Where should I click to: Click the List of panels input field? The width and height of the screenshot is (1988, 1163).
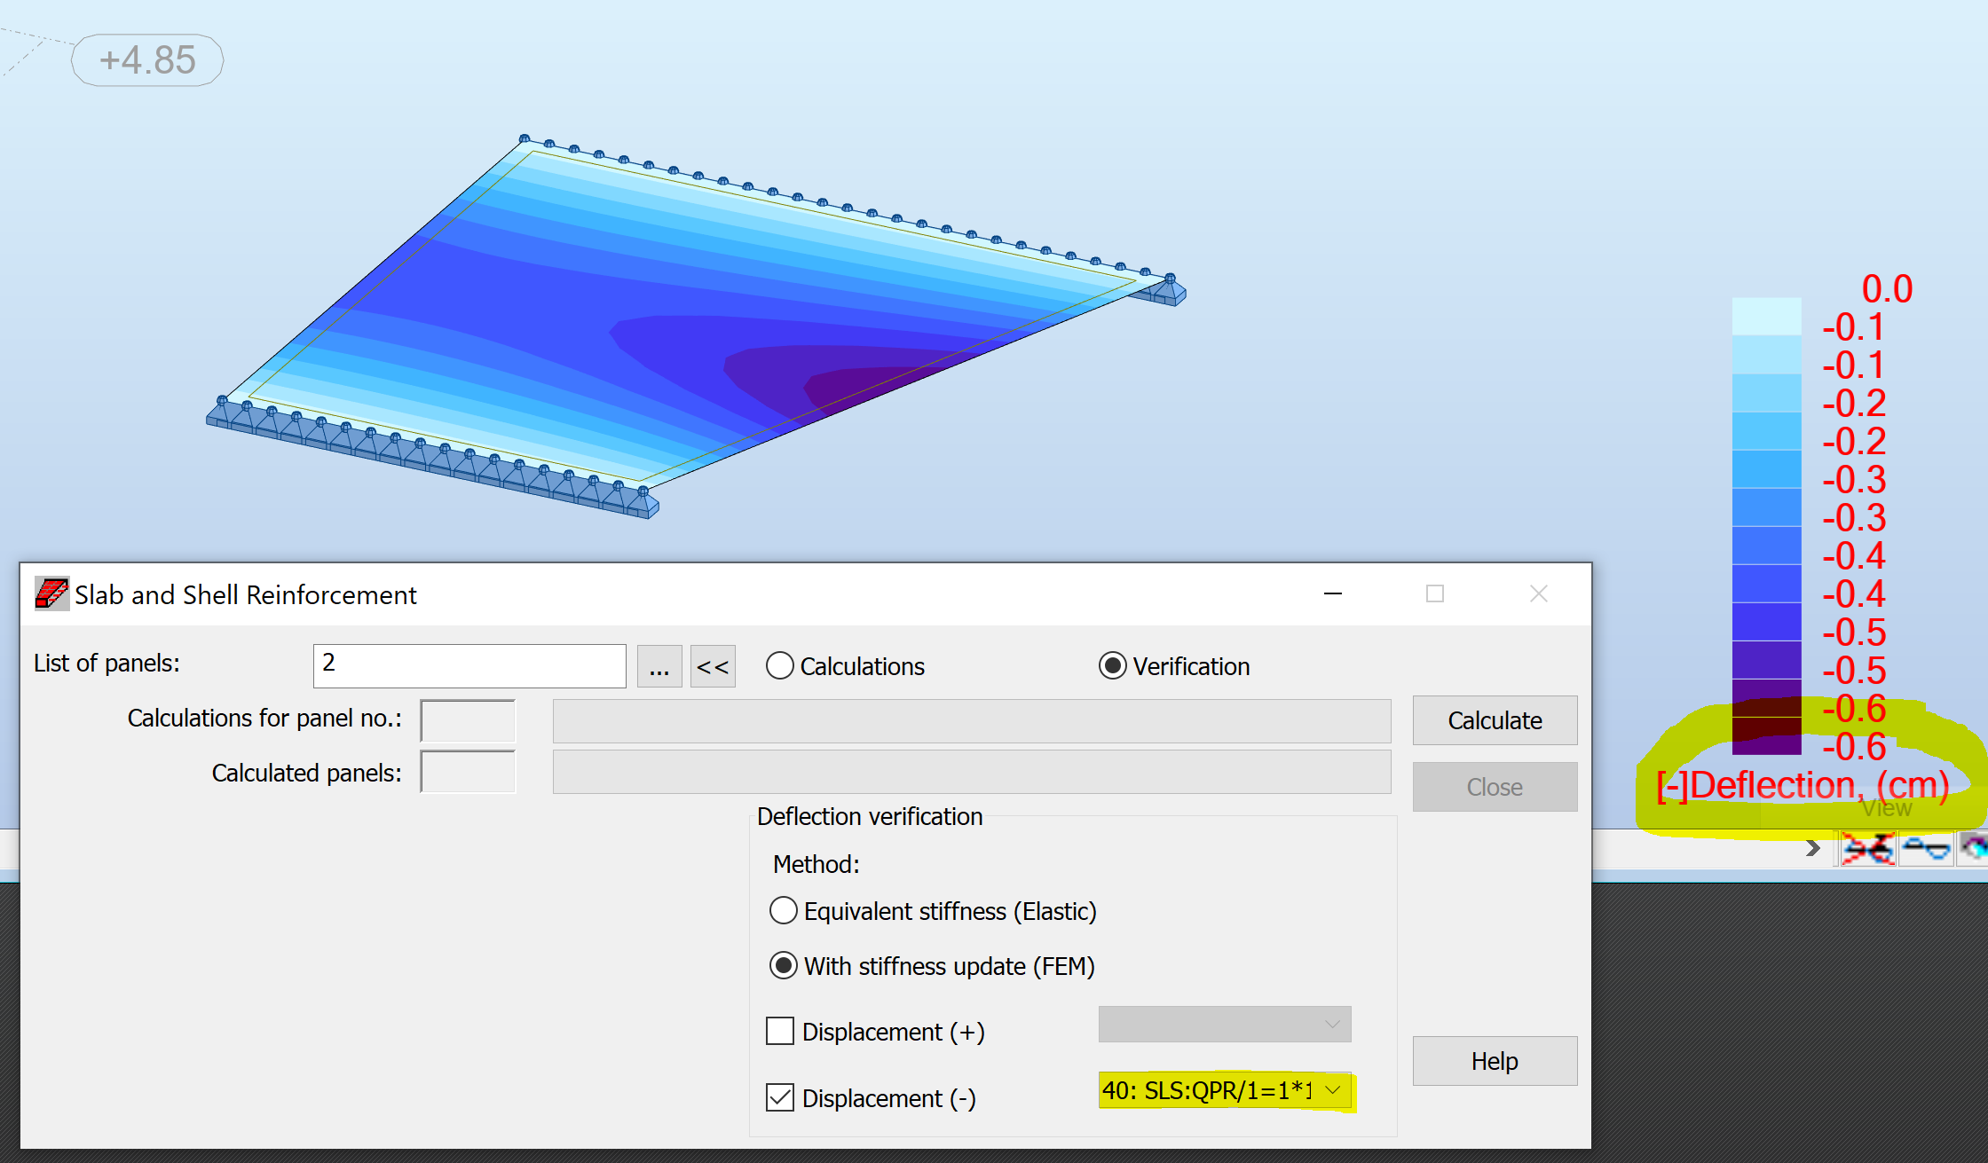[x=469, y=666]
